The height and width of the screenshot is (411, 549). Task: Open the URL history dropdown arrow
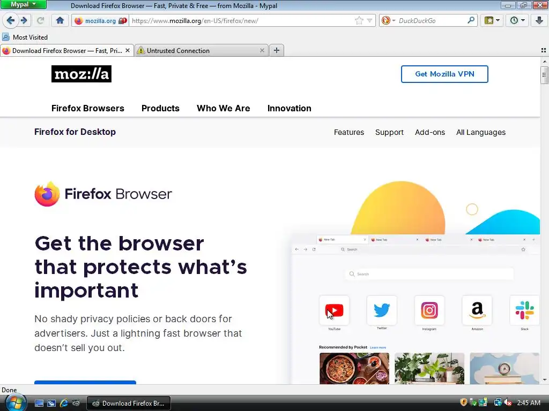tap(369, 21)
